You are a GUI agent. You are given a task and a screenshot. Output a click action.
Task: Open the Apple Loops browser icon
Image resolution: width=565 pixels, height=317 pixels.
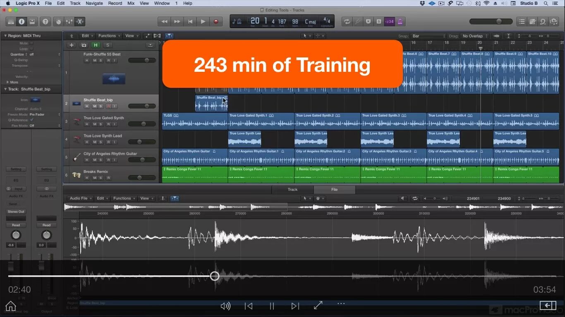click(543, 21)
